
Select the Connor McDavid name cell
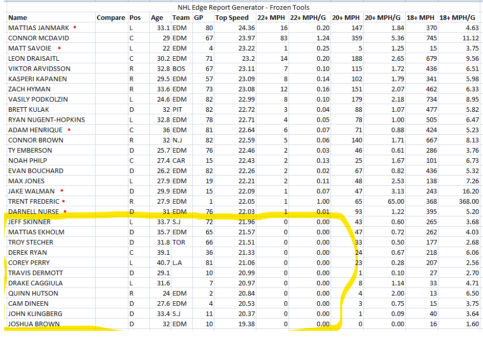coord(39,38)
